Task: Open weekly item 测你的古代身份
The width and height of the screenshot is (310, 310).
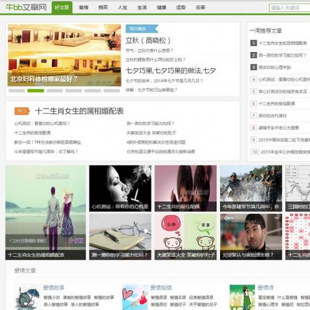Action: (272, 115)
